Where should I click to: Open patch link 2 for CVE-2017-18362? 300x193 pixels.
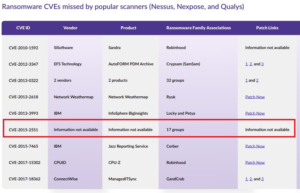[251, 179]
